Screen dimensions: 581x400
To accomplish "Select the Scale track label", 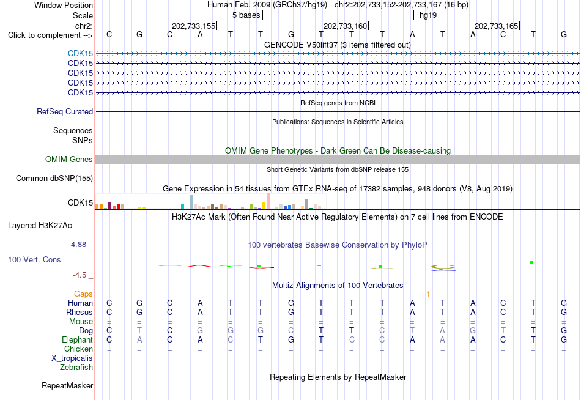I will [83, 15].
